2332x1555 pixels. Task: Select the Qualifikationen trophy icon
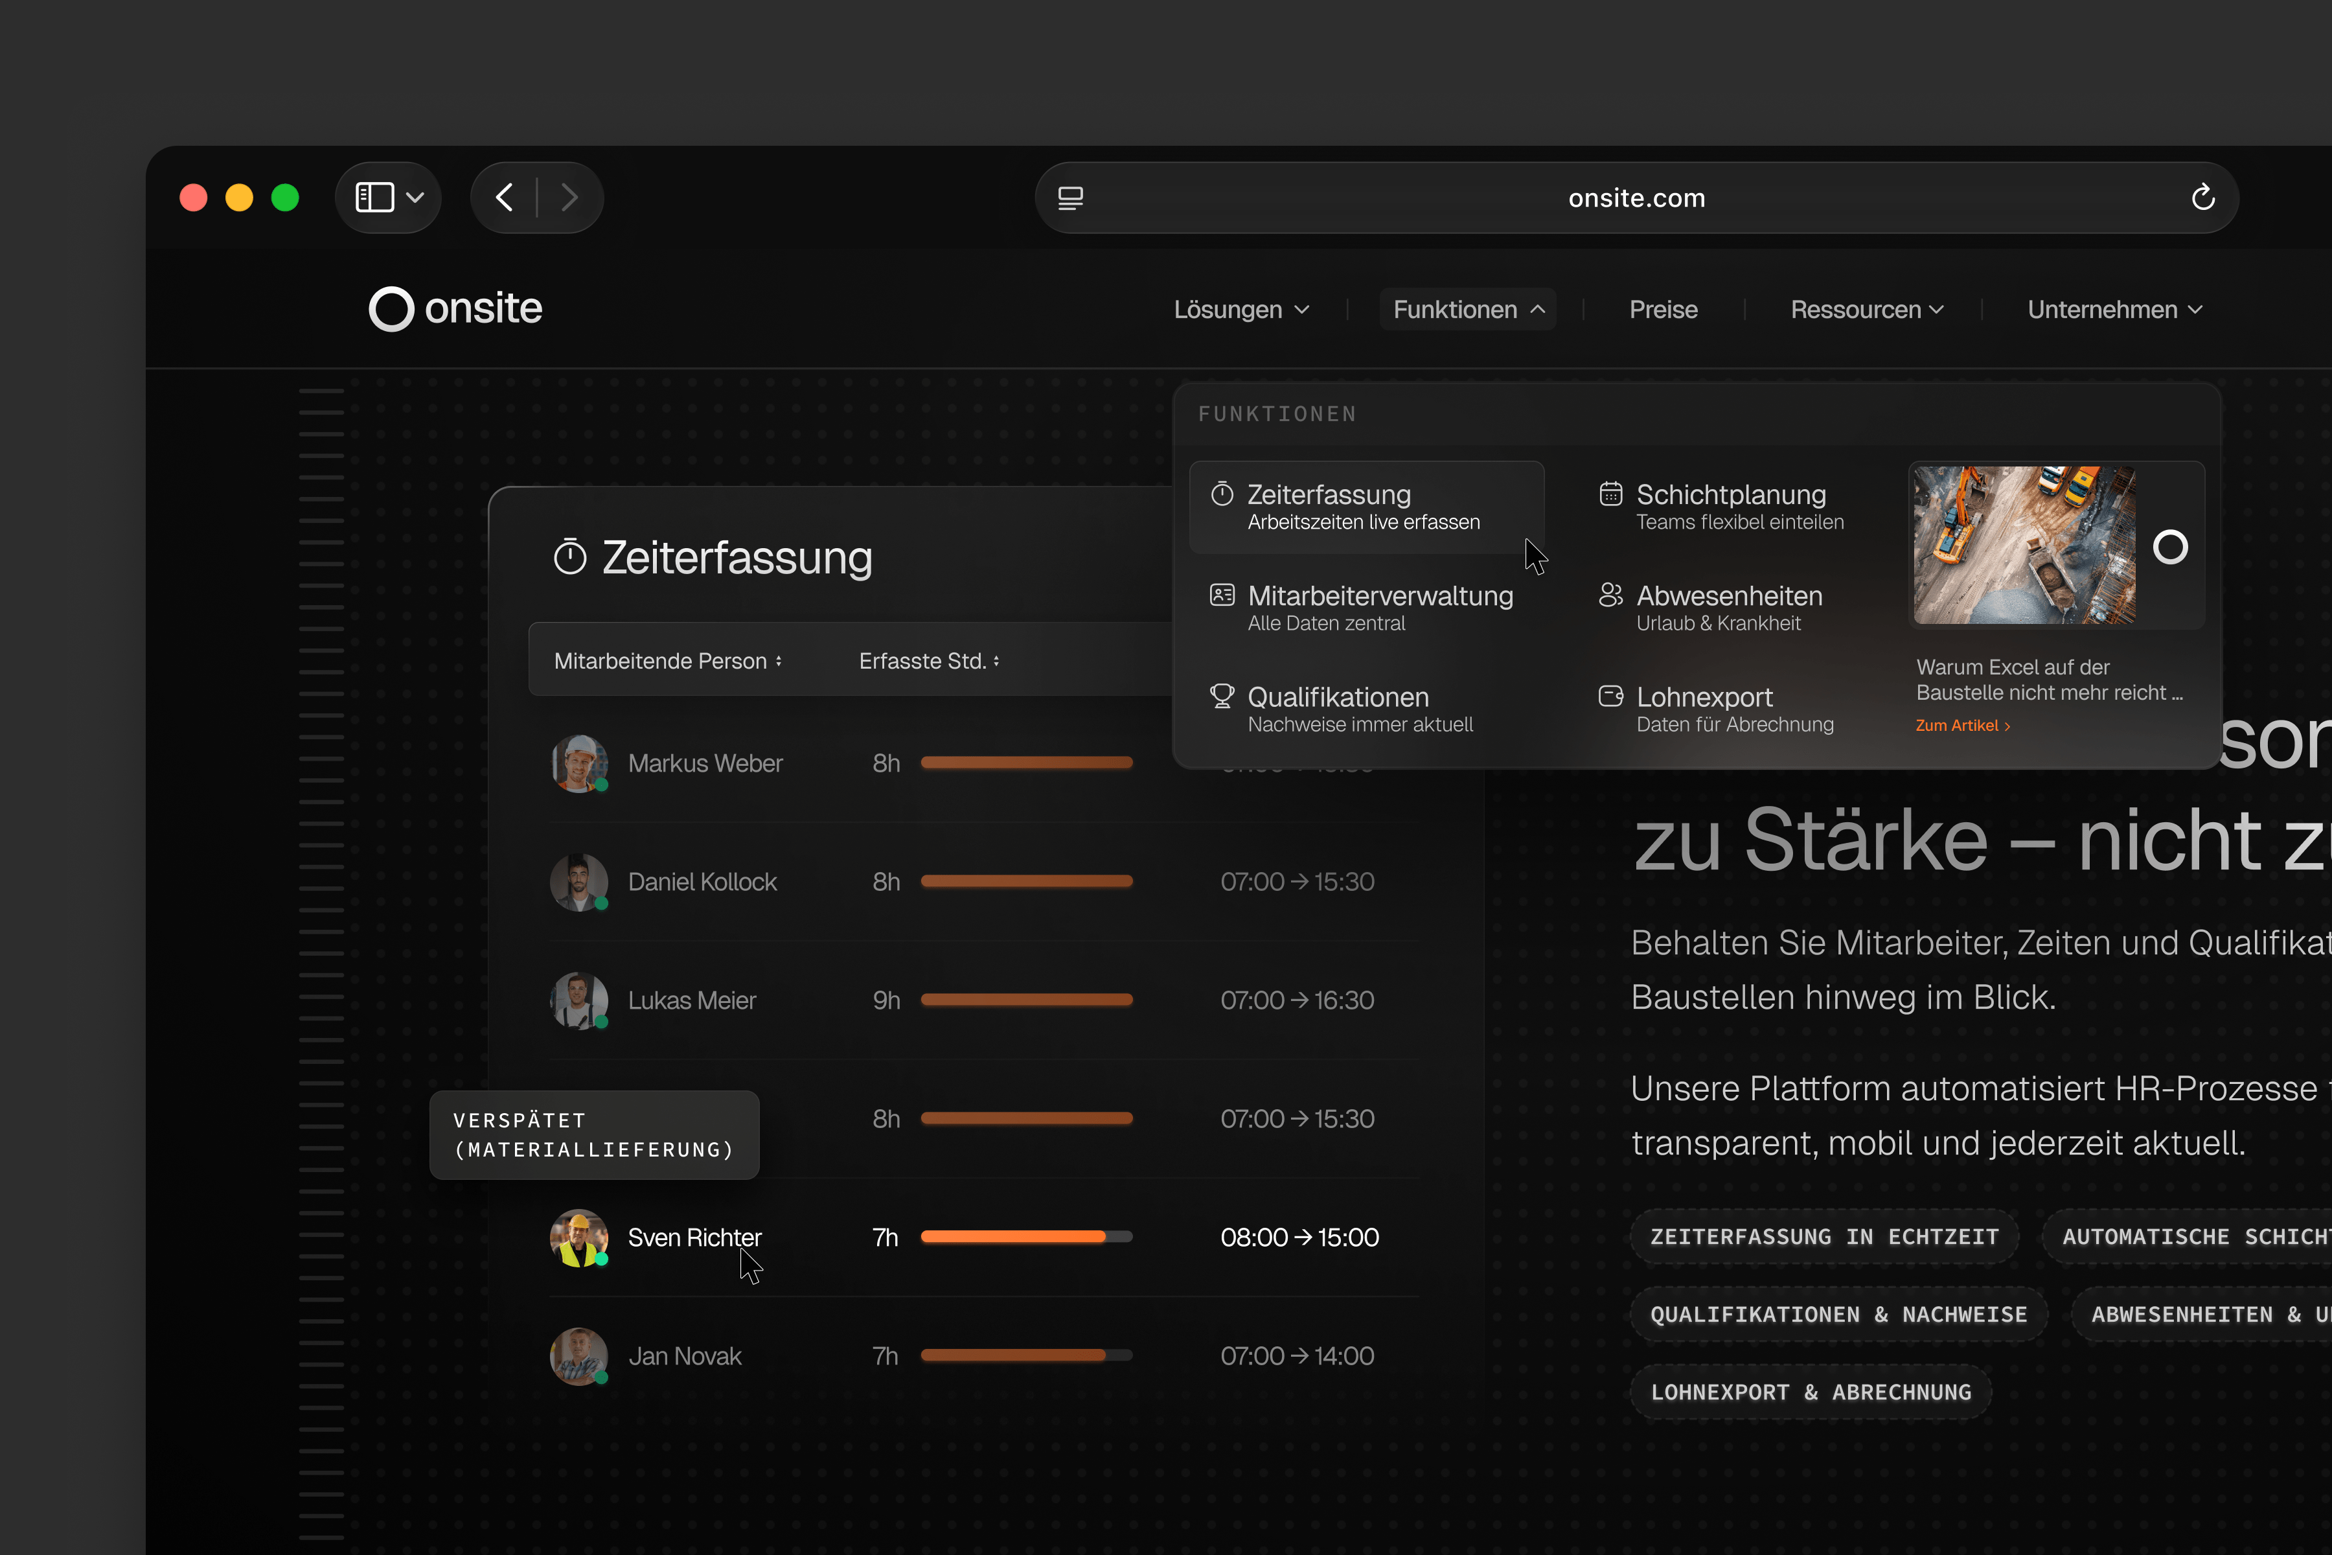(1220, 696)
